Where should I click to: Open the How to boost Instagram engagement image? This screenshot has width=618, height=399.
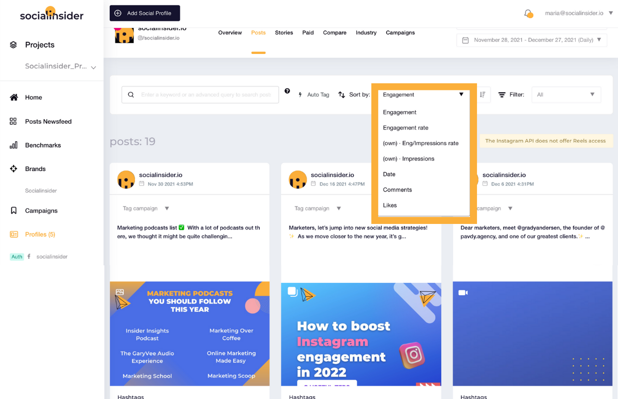[x=361, y=334]
